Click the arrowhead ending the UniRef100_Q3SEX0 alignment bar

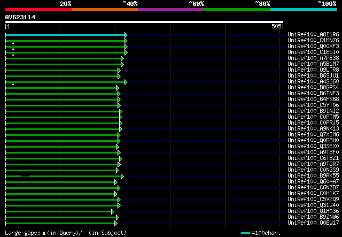pyautogui.click(x=118, y=147)
